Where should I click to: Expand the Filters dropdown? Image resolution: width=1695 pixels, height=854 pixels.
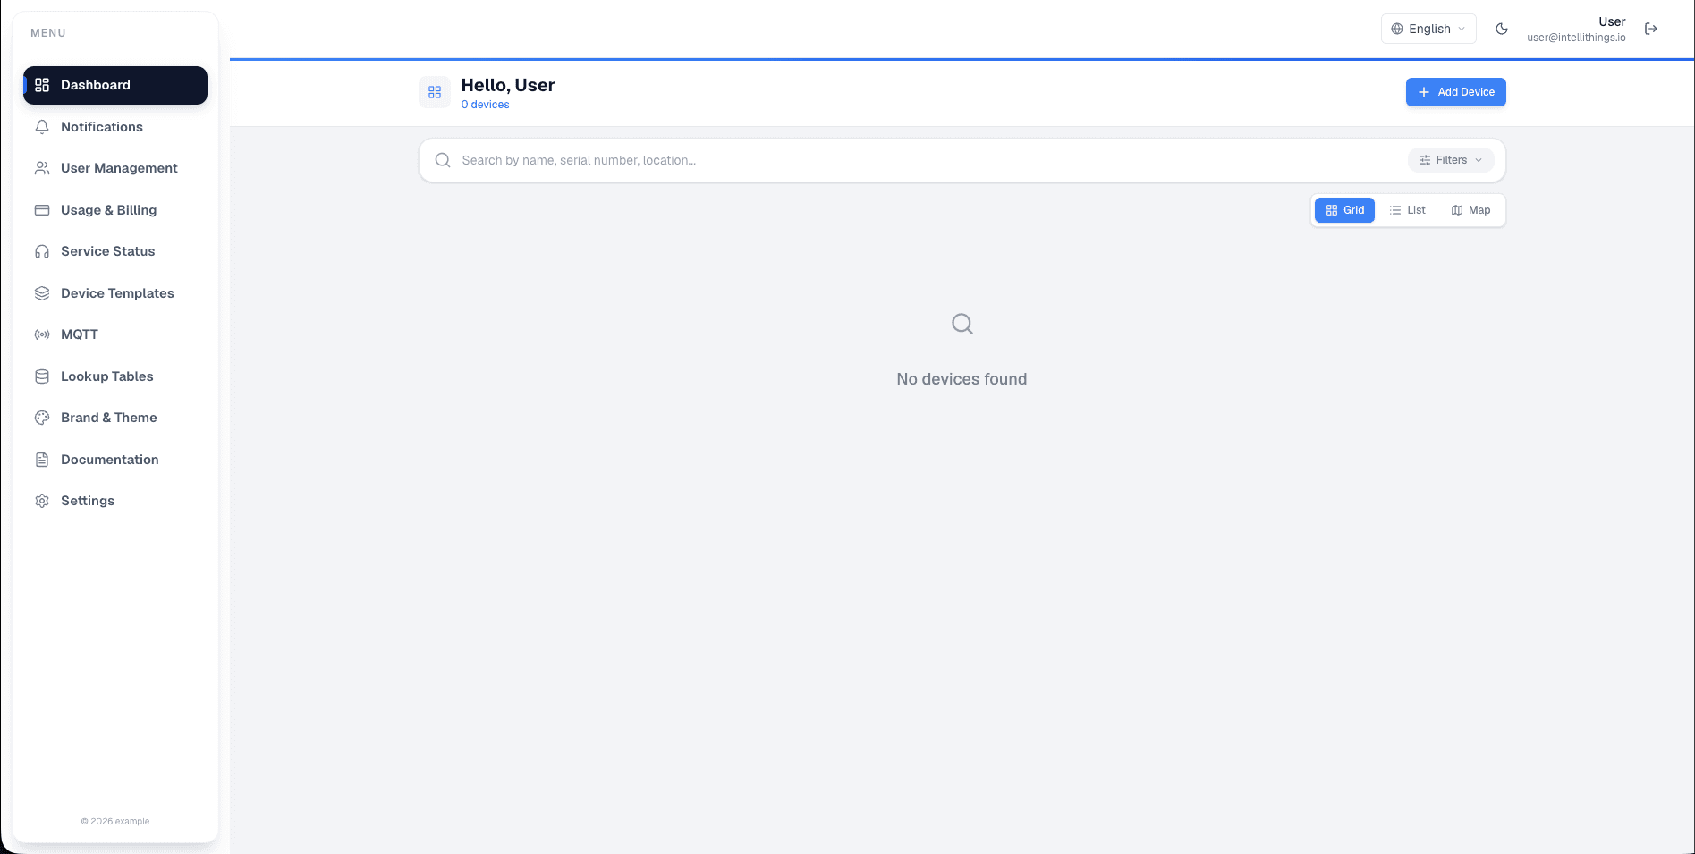[x=1450, y=160]
